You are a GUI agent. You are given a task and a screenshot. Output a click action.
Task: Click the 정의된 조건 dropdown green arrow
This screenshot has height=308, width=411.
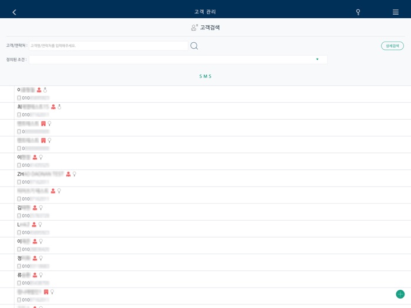(x=317, y=59)
